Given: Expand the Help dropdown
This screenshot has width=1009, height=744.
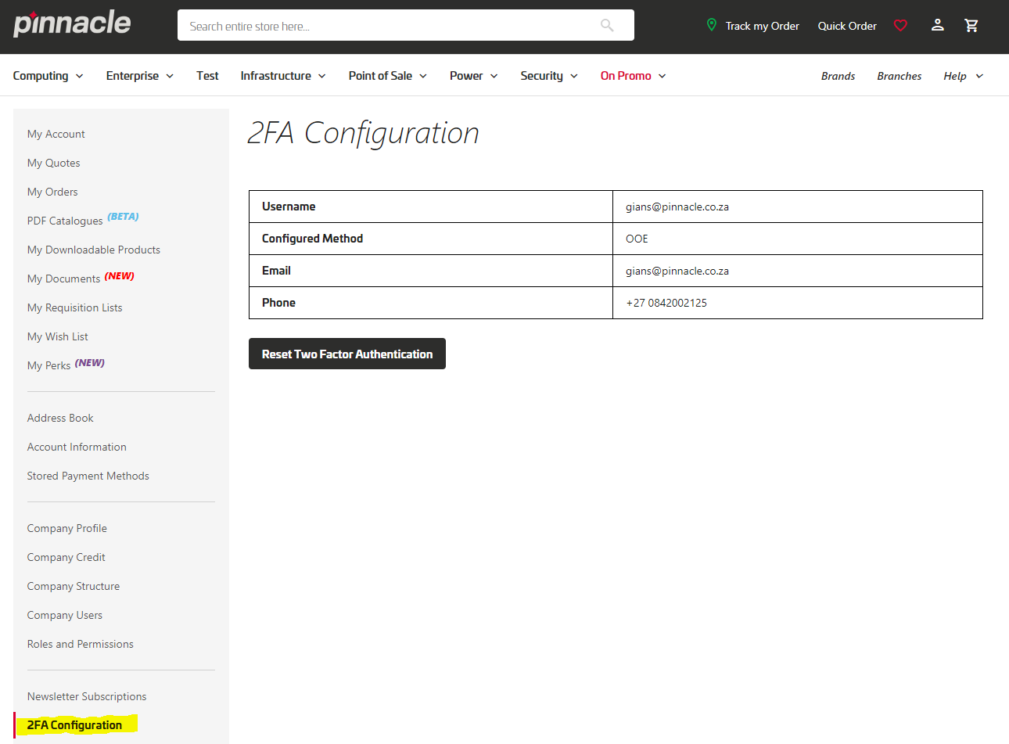Looking at the screenshot, I should coord(963,76).
